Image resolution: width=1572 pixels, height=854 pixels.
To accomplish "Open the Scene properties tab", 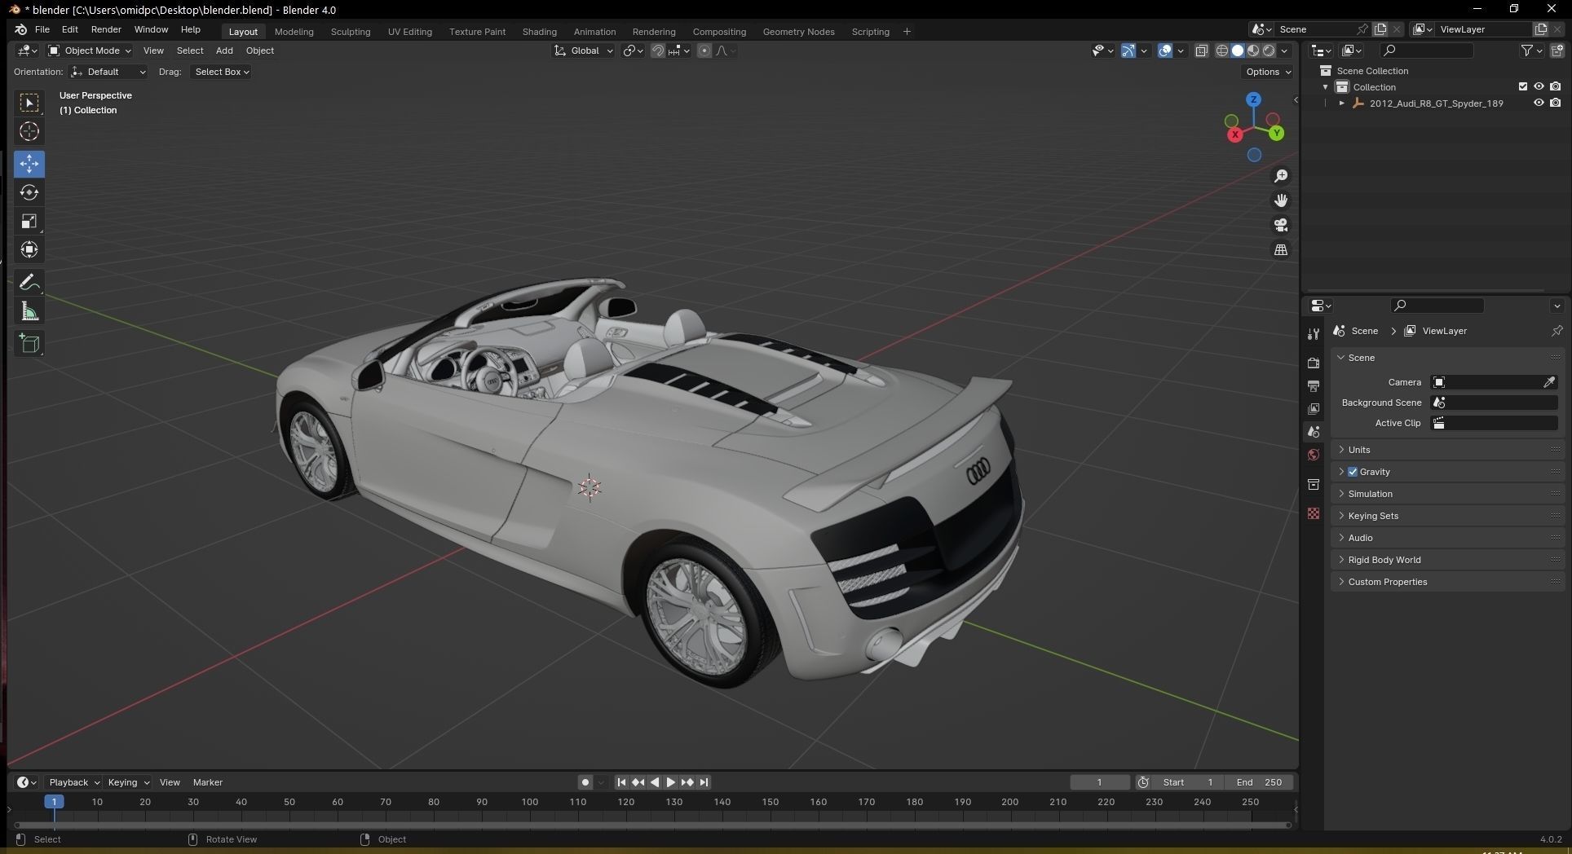I will (x=1313, y=431).
